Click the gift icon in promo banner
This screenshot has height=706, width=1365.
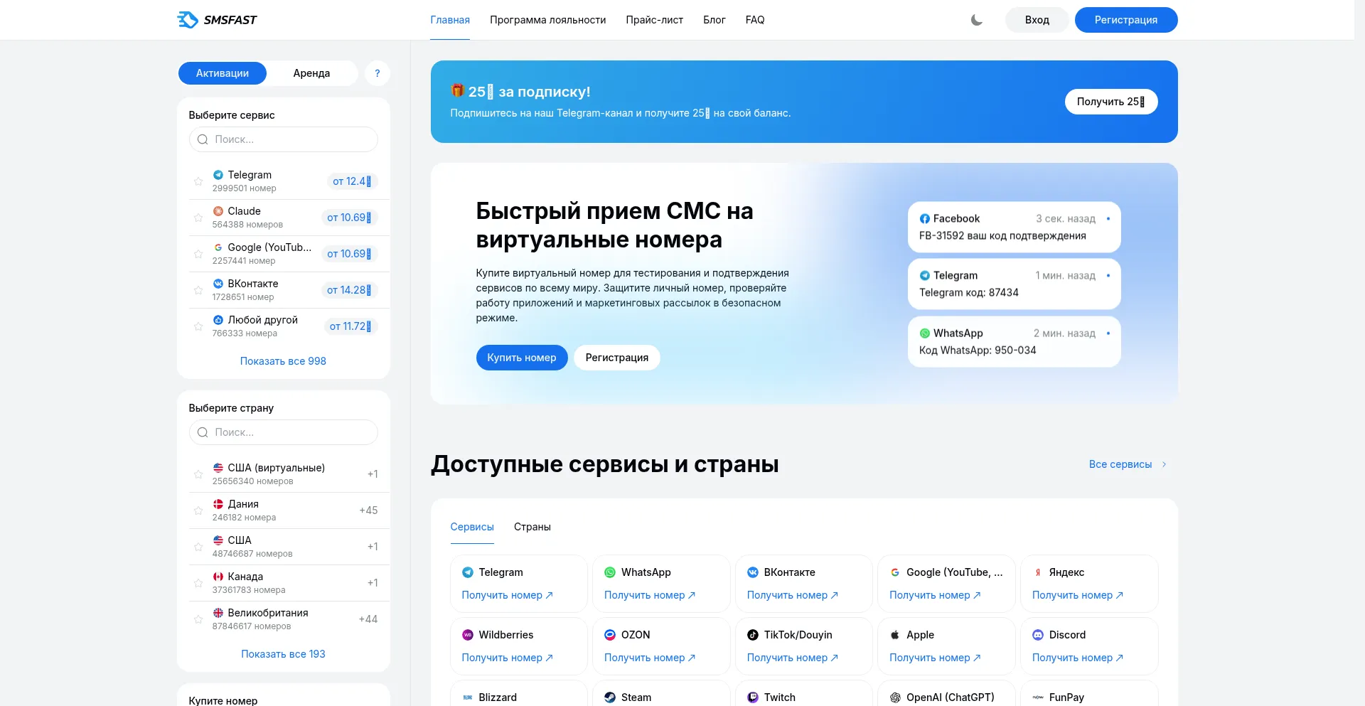click(x=458, y=90)
